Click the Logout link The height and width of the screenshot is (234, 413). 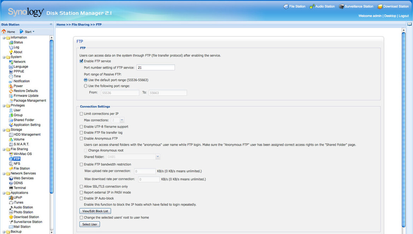coord(403,16)
